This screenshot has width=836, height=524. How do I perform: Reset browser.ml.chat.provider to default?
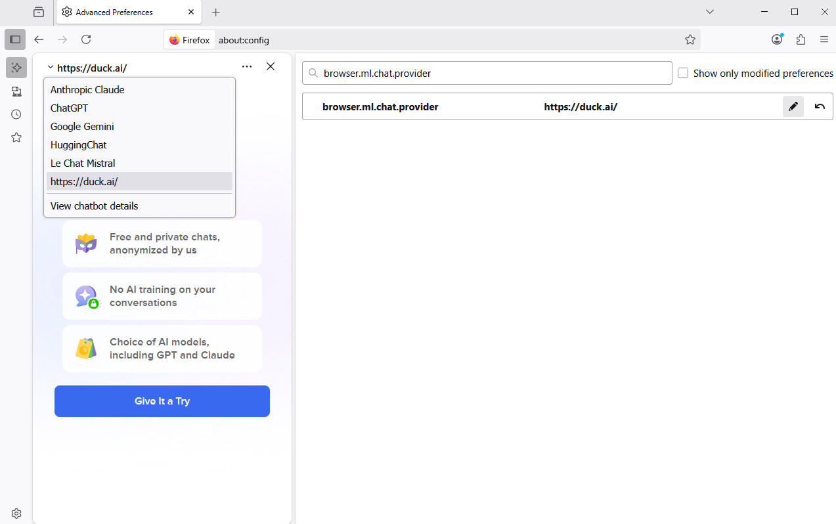click(x=820, y=106)
